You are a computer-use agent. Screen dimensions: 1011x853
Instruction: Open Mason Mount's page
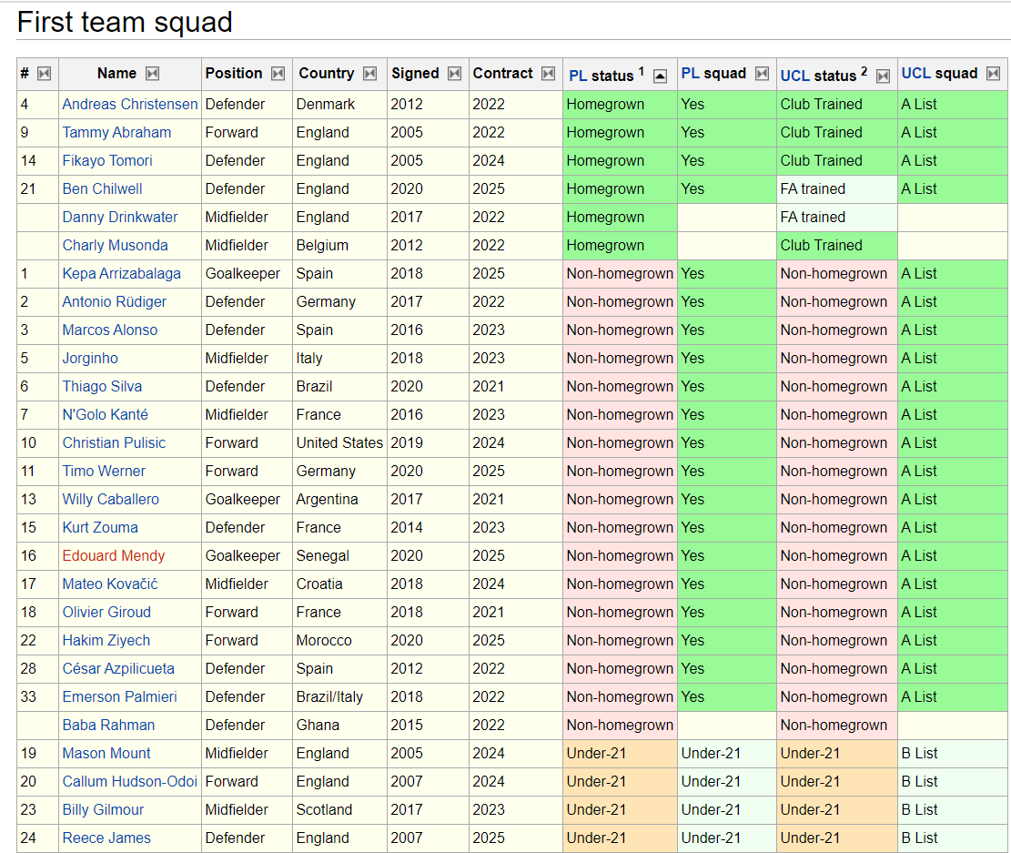coord(106,754)
